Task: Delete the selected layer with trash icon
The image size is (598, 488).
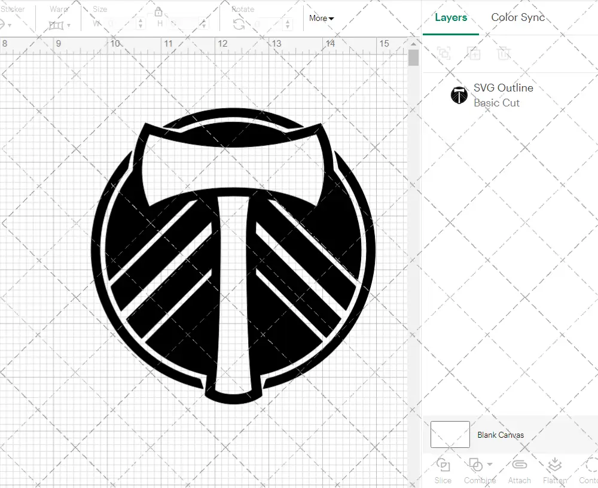Action: (504, 53)
